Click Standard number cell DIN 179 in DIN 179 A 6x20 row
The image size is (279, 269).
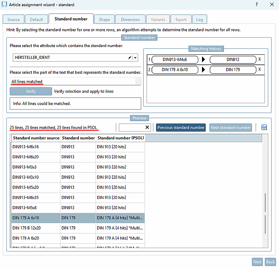pos(78,238)
